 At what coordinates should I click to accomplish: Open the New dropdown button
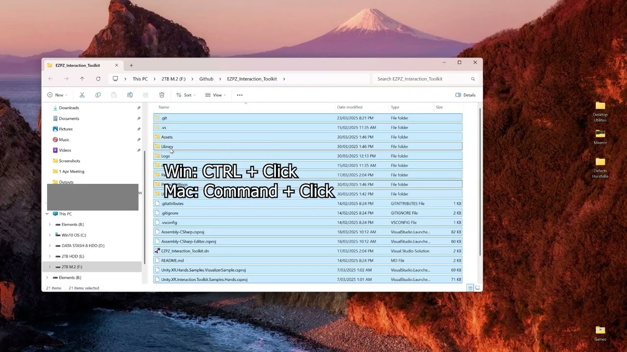(57, 95)
